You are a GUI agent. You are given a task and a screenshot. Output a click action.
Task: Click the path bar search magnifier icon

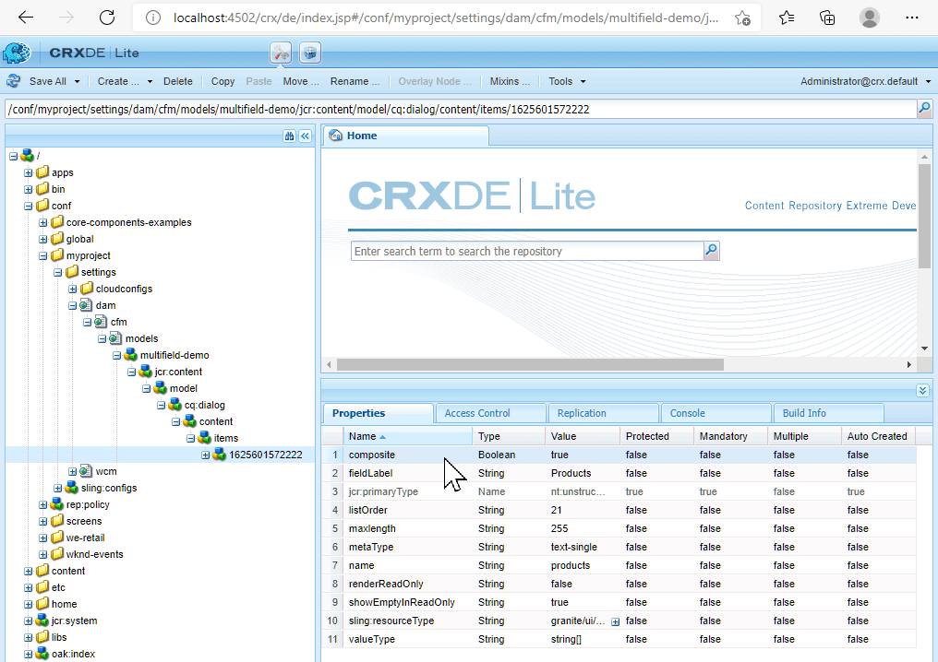[x=924, y=109]
